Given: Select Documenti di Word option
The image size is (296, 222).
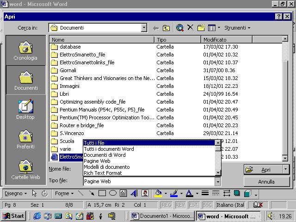Looking at the screenshot, I should pos(149,155).
